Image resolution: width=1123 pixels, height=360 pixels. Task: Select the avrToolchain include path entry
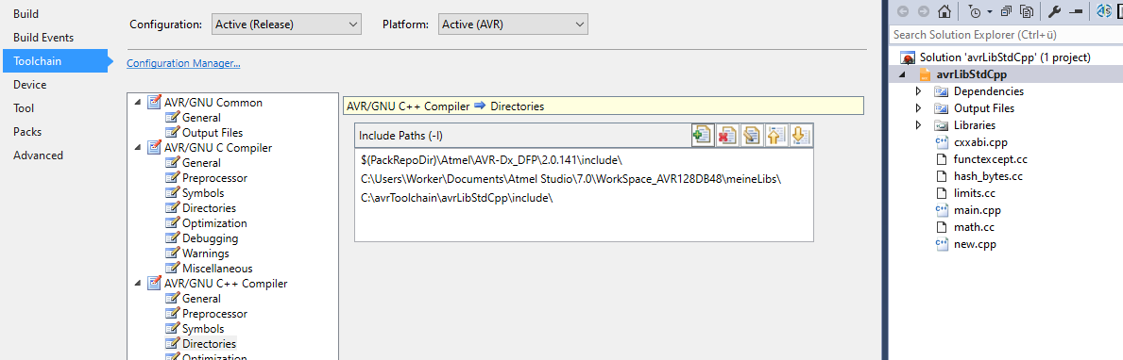pos(457,198)
